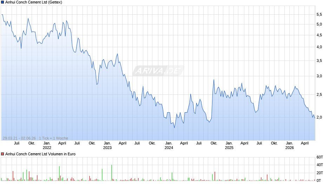Click the tall green volume bar near April 2022
The width and height of the screenshot is (330, 184).
[59, 174]
